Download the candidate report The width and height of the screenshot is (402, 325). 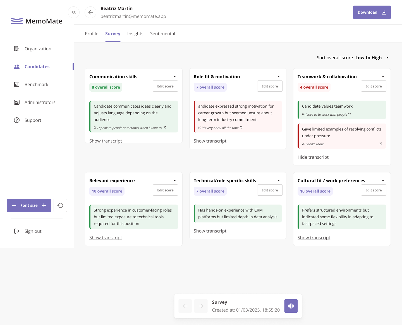(372, 12)
